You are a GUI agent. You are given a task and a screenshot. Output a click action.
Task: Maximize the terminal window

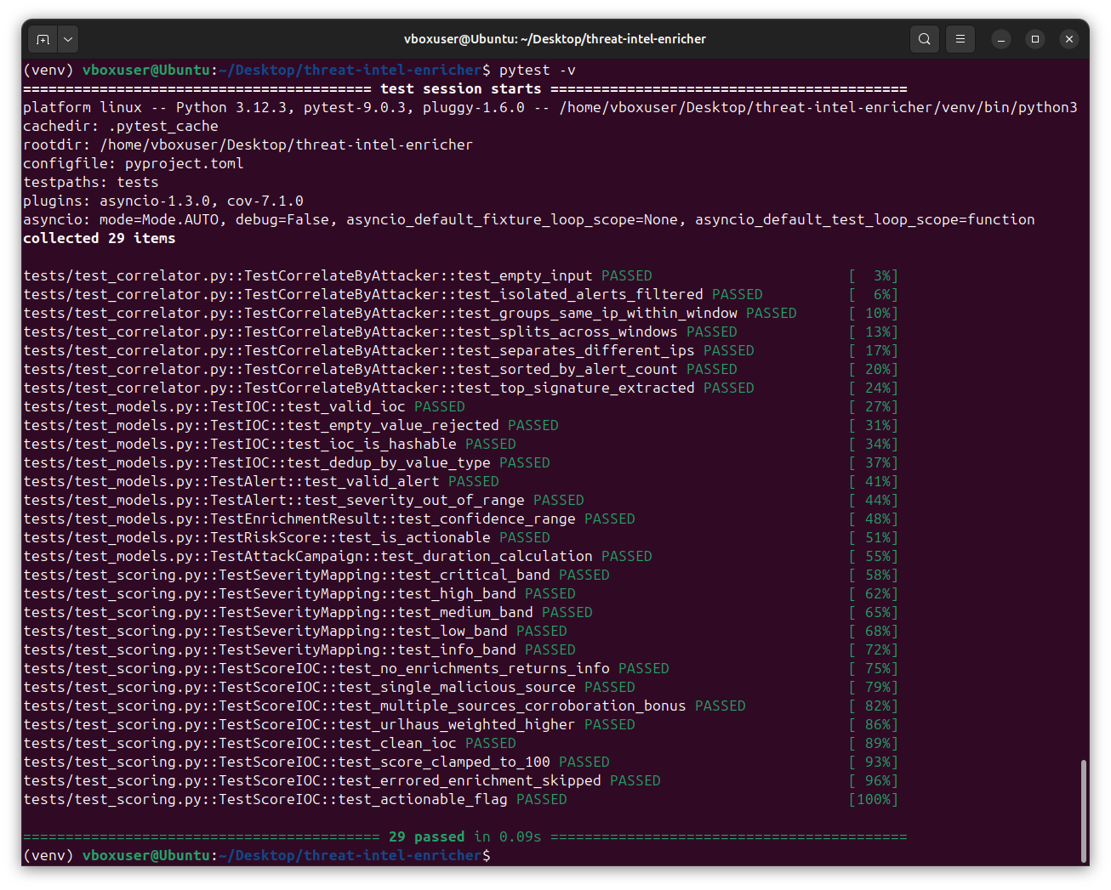[1035, 39]
